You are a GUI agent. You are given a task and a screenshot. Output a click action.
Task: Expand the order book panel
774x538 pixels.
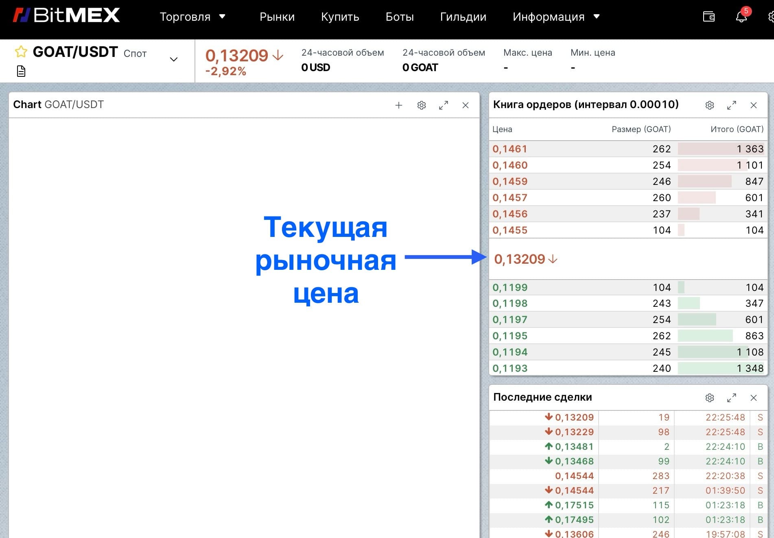coord(732,105)
